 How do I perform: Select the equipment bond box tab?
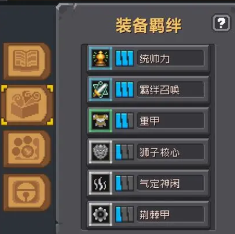click(27, 105)
